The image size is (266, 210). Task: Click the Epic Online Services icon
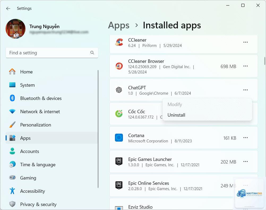point(119,185)
